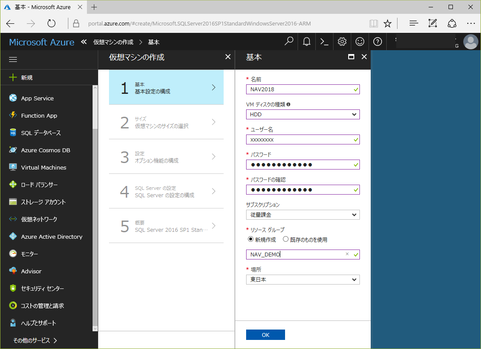Viewport: 481px width, 349px height.
Task: Collapse the breadcrumb double-chevron
Action: coord(84,42)
